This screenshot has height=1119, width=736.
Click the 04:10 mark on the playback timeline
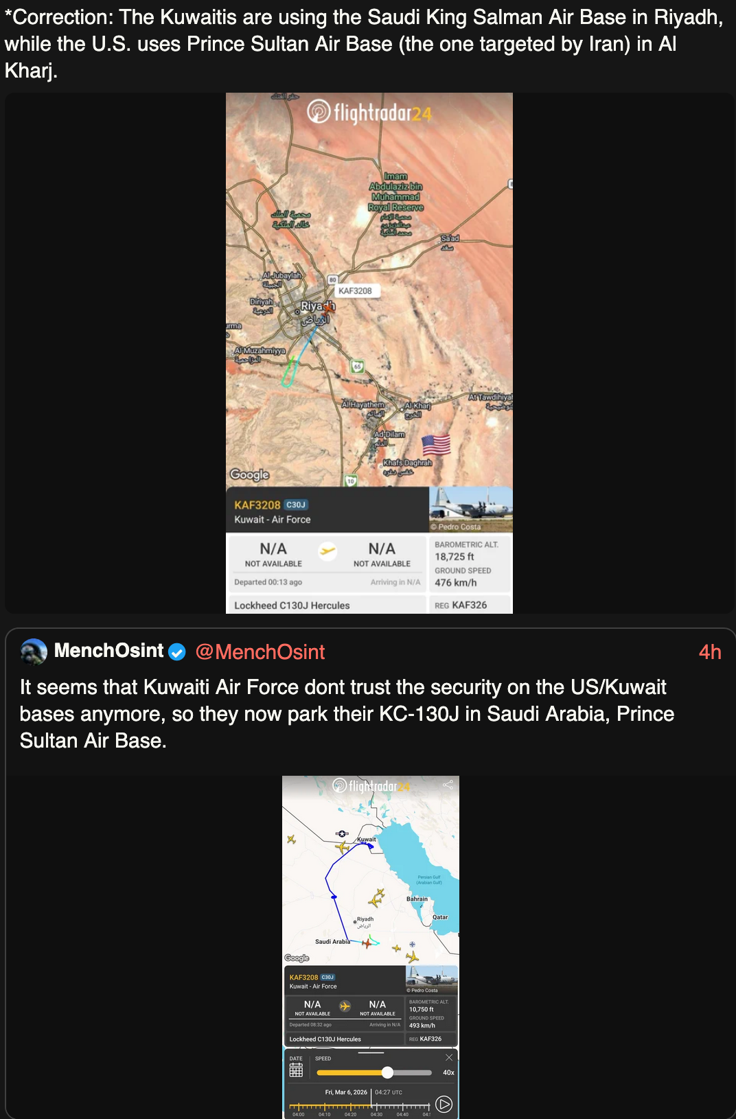[x=324, y=1107]
